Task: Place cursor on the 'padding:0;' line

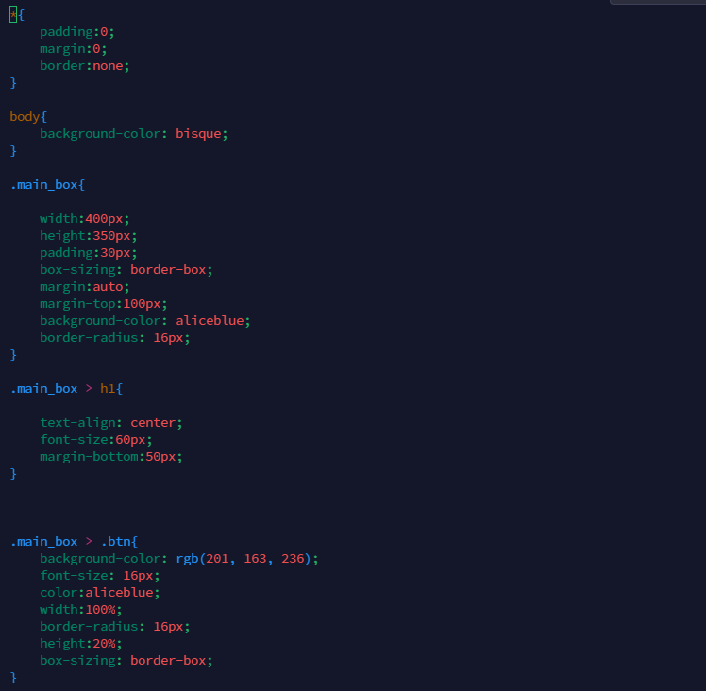Action: [x=77, y=32]
